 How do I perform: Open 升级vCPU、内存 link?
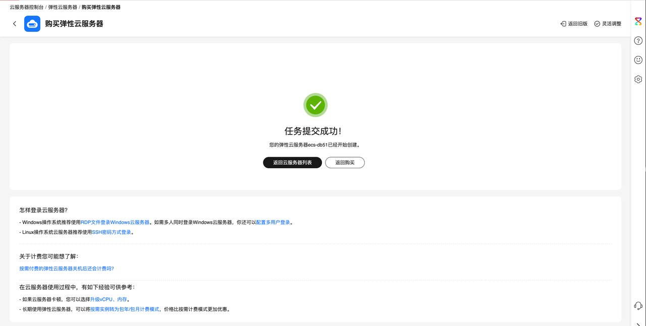pos(109,299)
